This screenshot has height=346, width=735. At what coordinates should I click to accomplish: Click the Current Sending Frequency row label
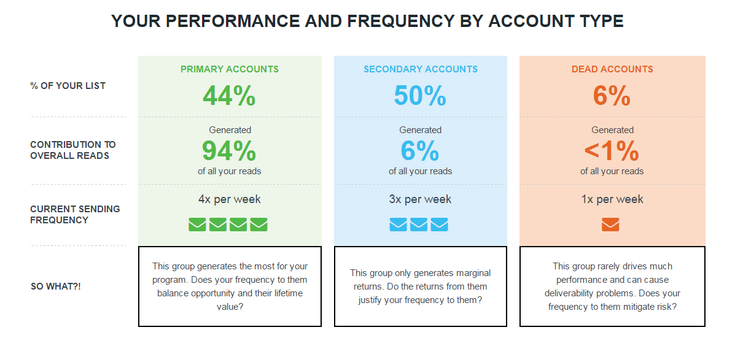(75, 214)
